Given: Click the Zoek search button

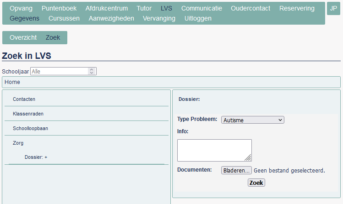Looking at the screenshot, I should click(256, 183).
